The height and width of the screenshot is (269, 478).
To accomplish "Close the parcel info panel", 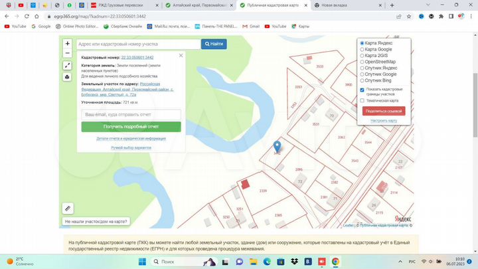I will click(x=181, y=56).
